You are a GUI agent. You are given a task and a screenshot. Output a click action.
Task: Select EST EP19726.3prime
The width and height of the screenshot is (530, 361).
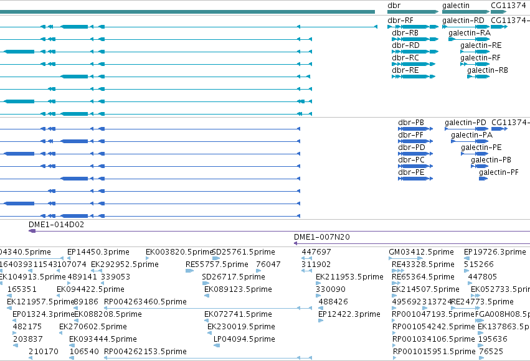(495, 252)
